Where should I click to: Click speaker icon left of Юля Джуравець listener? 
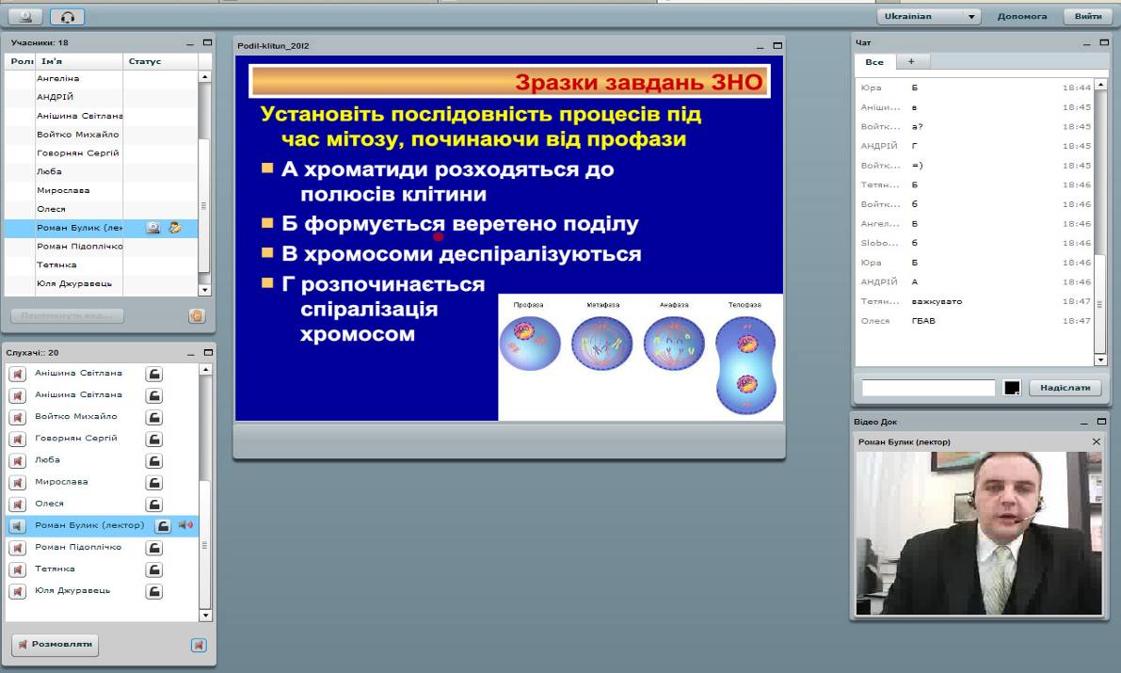coord(18,591)
